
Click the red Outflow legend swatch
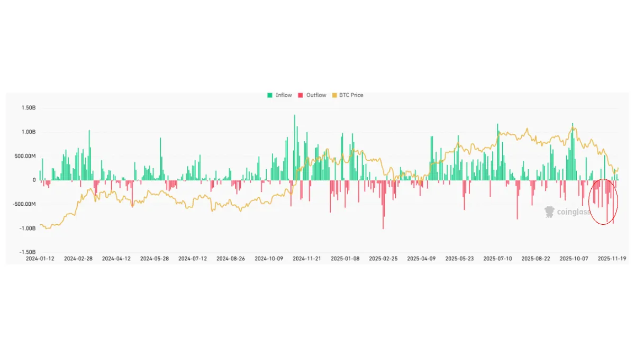pyautogui.click(x=301, y=95)
